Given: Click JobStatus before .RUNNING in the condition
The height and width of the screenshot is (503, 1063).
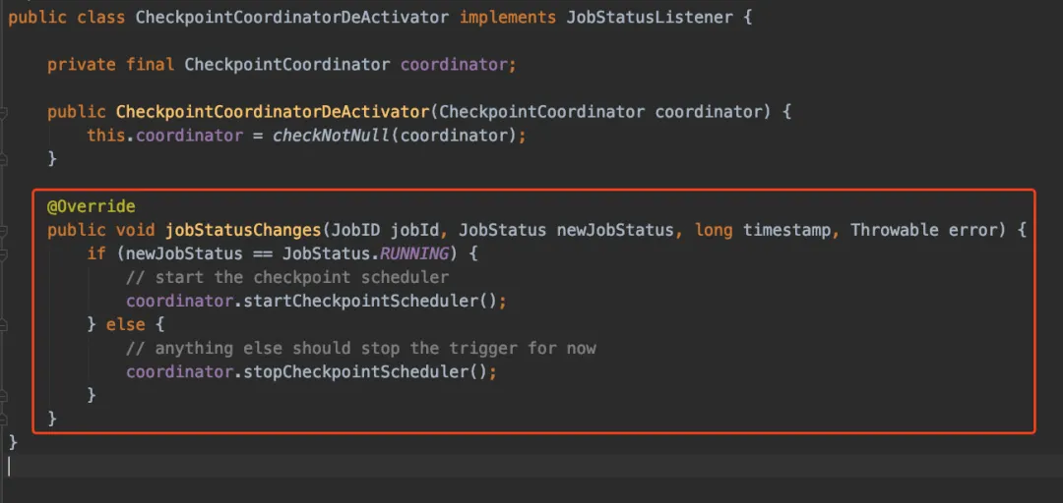Looking at the screenshot, I should coord(327,253).
